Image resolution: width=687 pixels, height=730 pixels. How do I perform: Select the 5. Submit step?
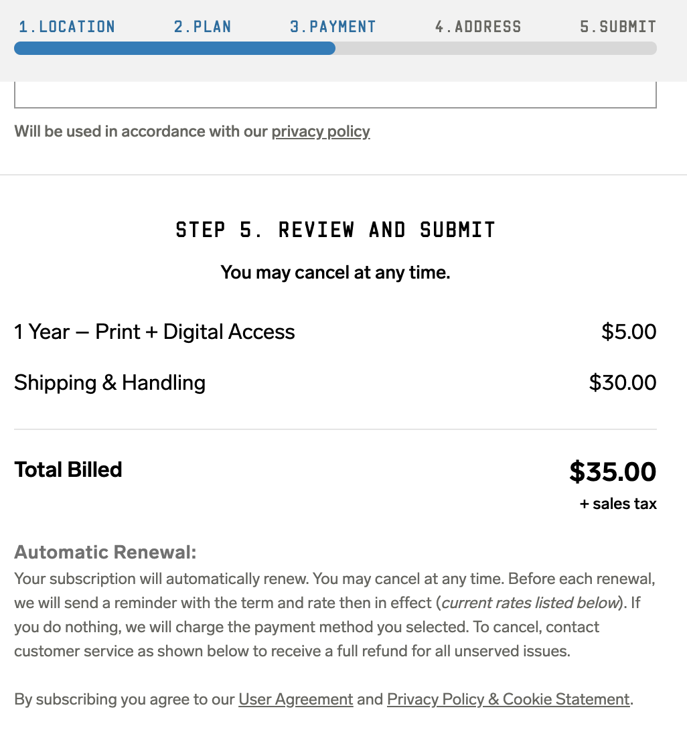coord(617,27)
